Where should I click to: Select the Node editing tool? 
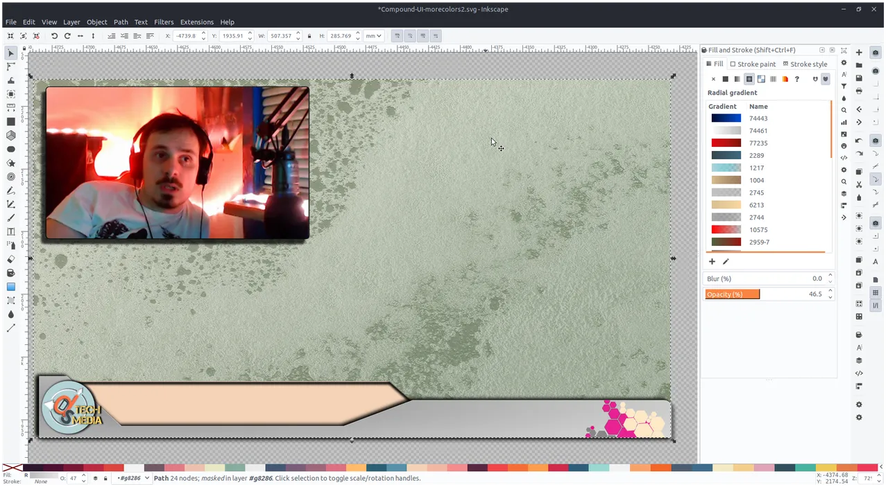10,66
